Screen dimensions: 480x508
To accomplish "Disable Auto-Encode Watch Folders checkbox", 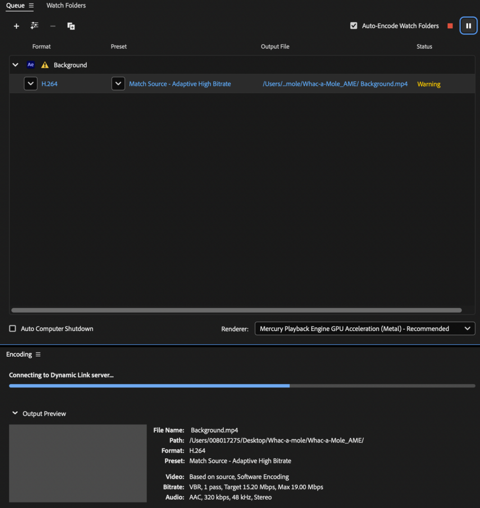I will tap(354, 26).
